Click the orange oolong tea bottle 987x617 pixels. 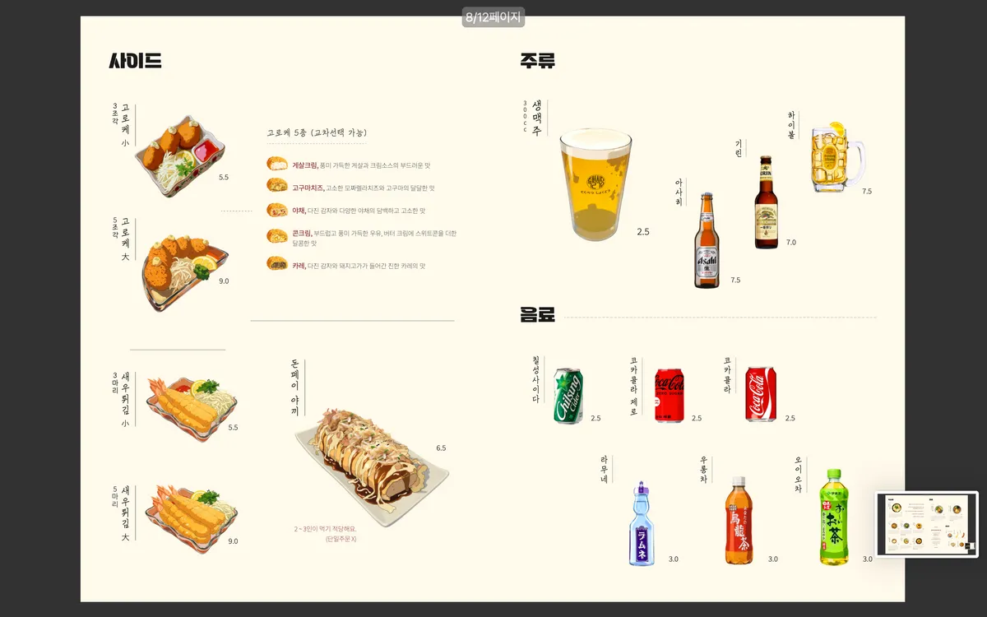(739, 521)
